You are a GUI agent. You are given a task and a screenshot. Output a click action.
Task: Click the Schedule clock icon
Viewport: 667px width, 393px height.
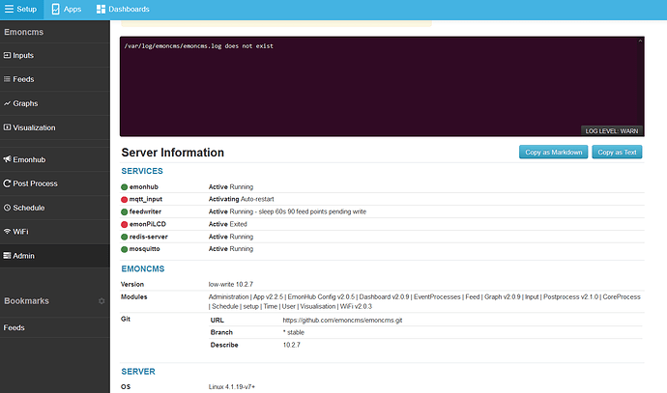click(x=7, y=208)
